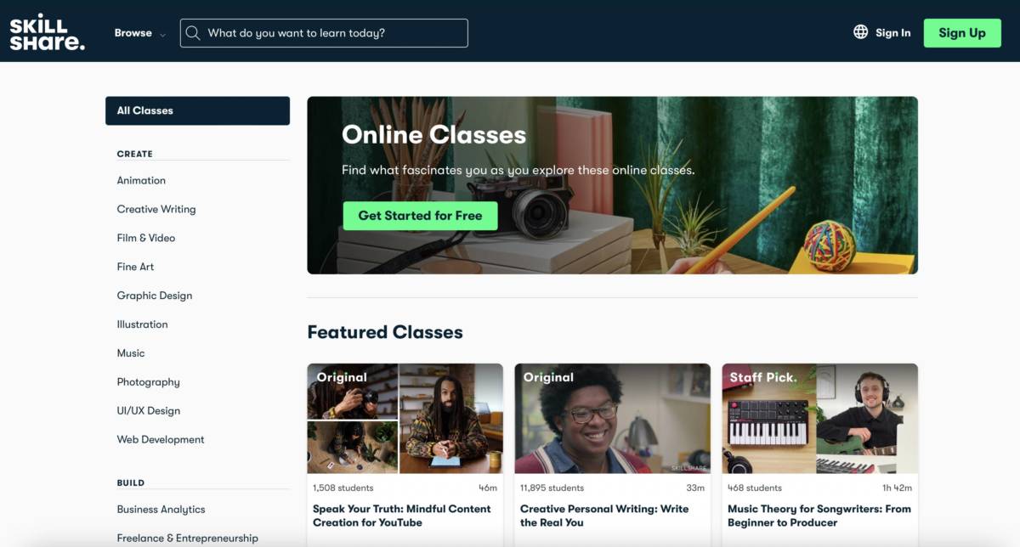Select Film & Video category

(x=146, y=238)
